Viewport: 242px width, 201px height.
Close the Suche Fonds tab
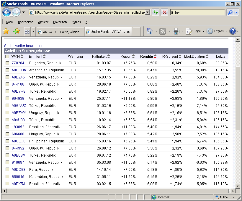coord(128,32)
